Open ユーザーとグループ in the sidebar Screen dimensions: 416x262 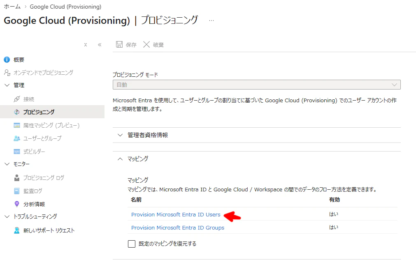pos(42,138)
